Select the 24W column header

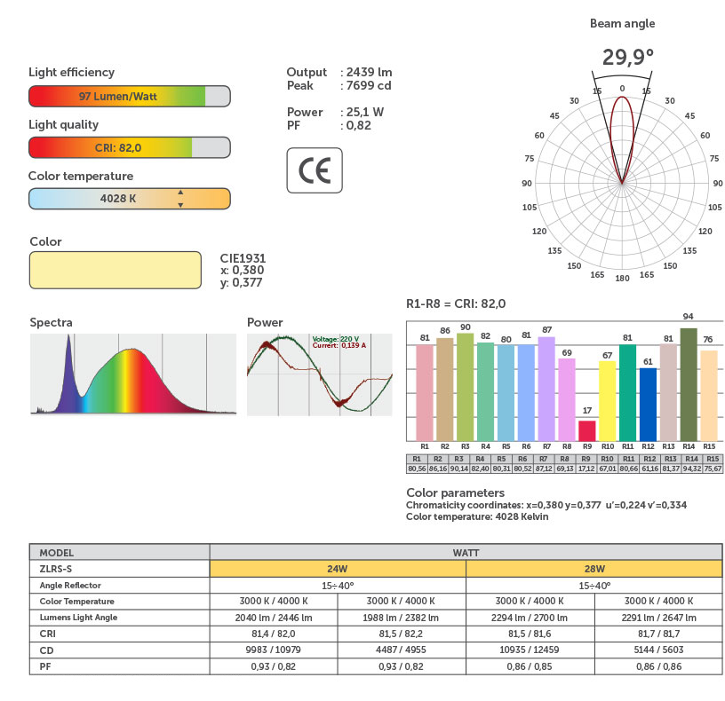tap(338, 569)
